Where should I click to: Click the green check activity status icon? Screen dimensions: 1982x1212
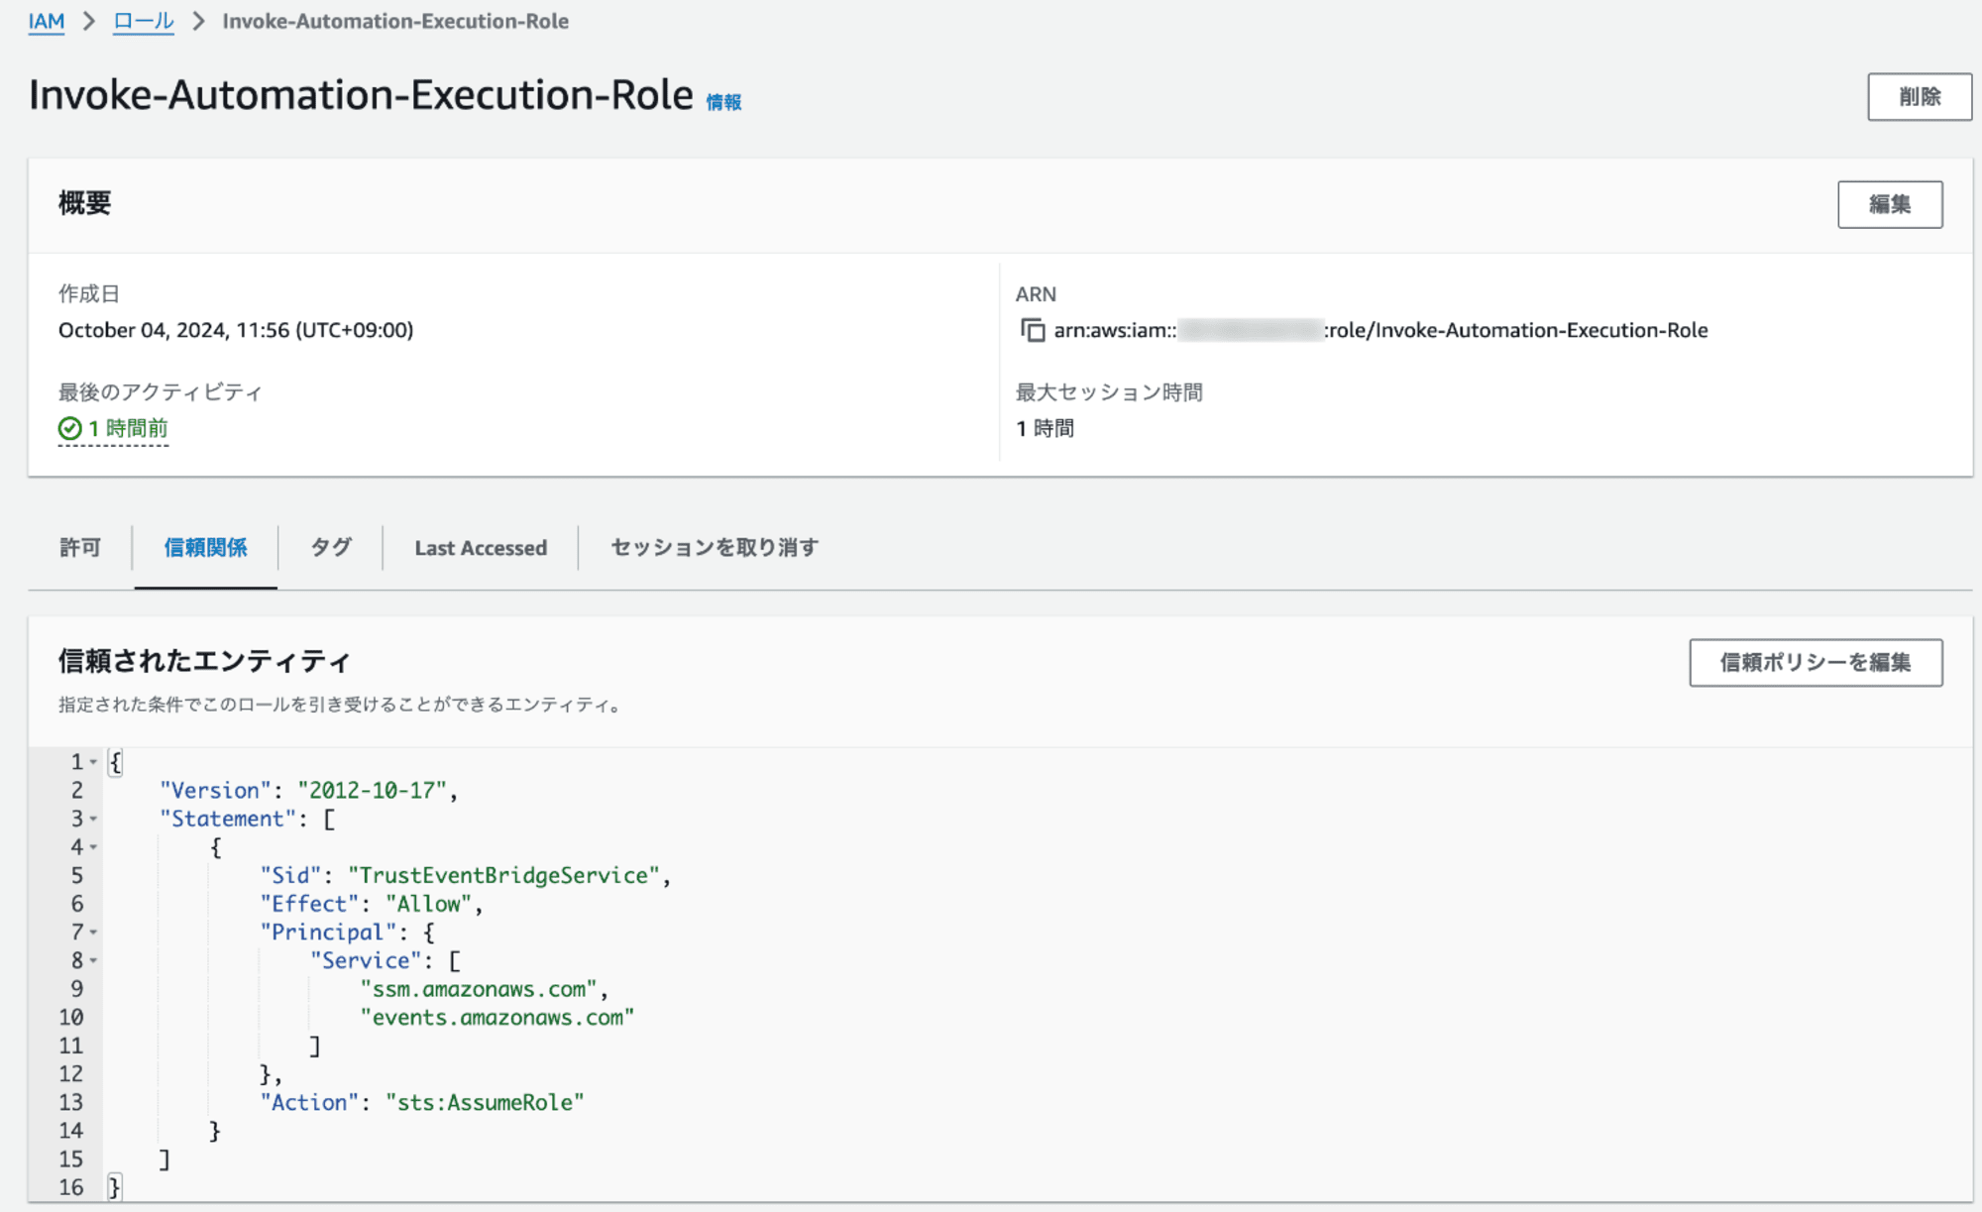coord(69,428)
